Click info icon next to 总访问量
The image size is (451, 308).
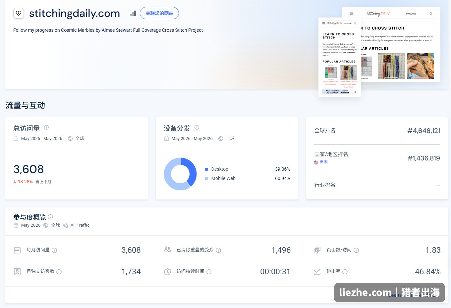tap(46, 127)
